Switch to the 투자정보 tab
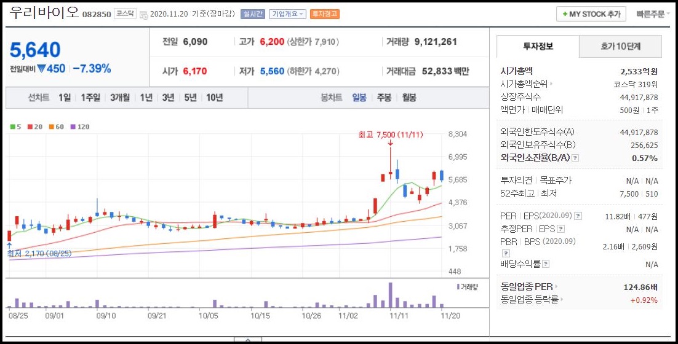678x344 pixels. (538, 47)
